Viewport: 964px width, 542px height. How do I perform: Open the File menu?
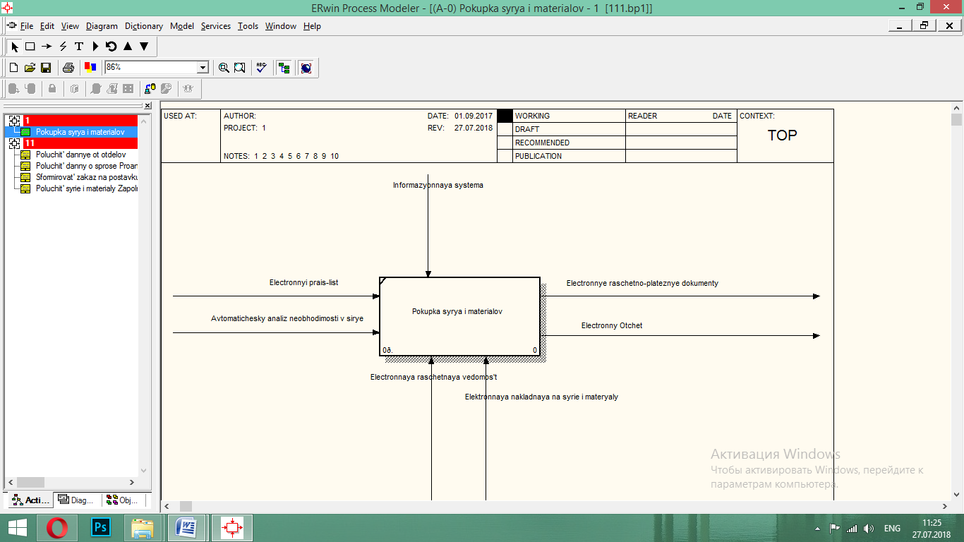coord(27,26)
